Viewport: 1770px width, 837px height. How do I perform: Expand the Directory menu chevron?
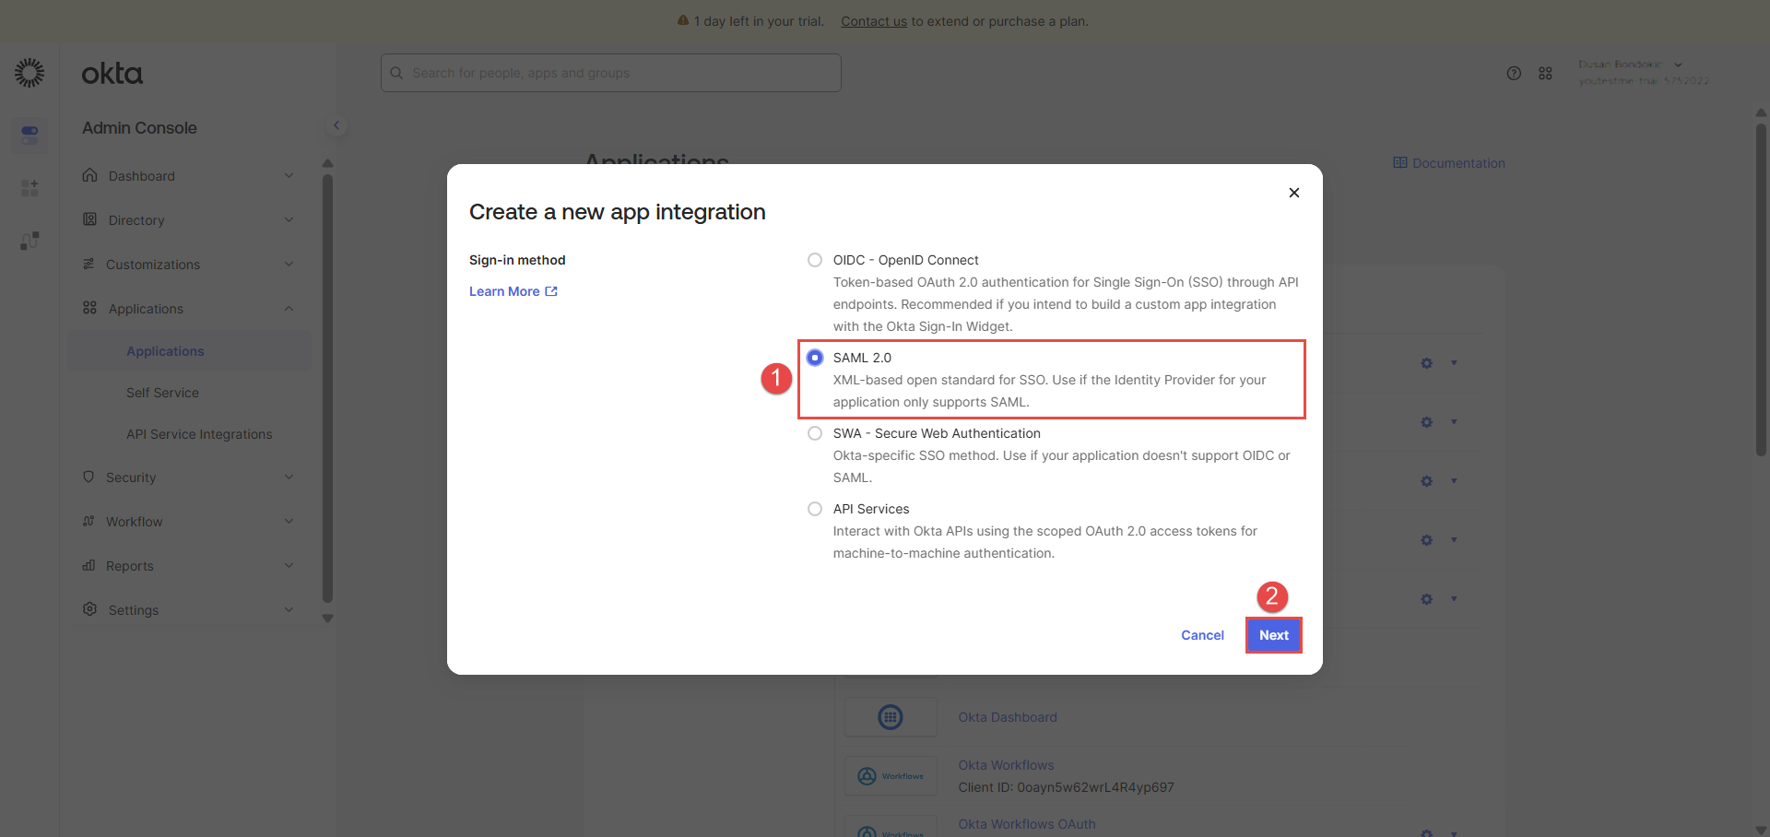coord(289,220)
